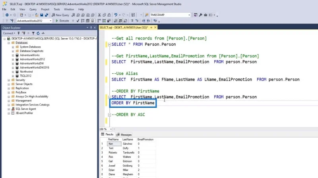This screenshot has width=318, height=178.
Task: Open the Query menu
Action: pyautogui.click(x=33, y=9)
